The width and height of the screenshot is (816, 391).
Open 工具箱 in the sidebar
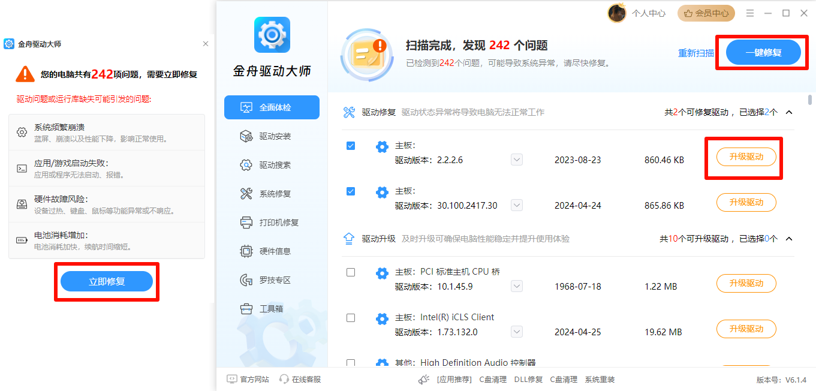point(272,309)
